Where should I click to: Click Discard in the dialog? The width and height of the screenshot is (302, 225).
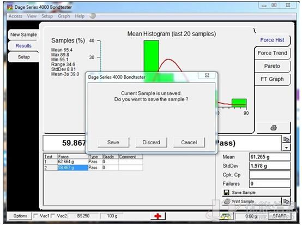(x=151, y=142)
